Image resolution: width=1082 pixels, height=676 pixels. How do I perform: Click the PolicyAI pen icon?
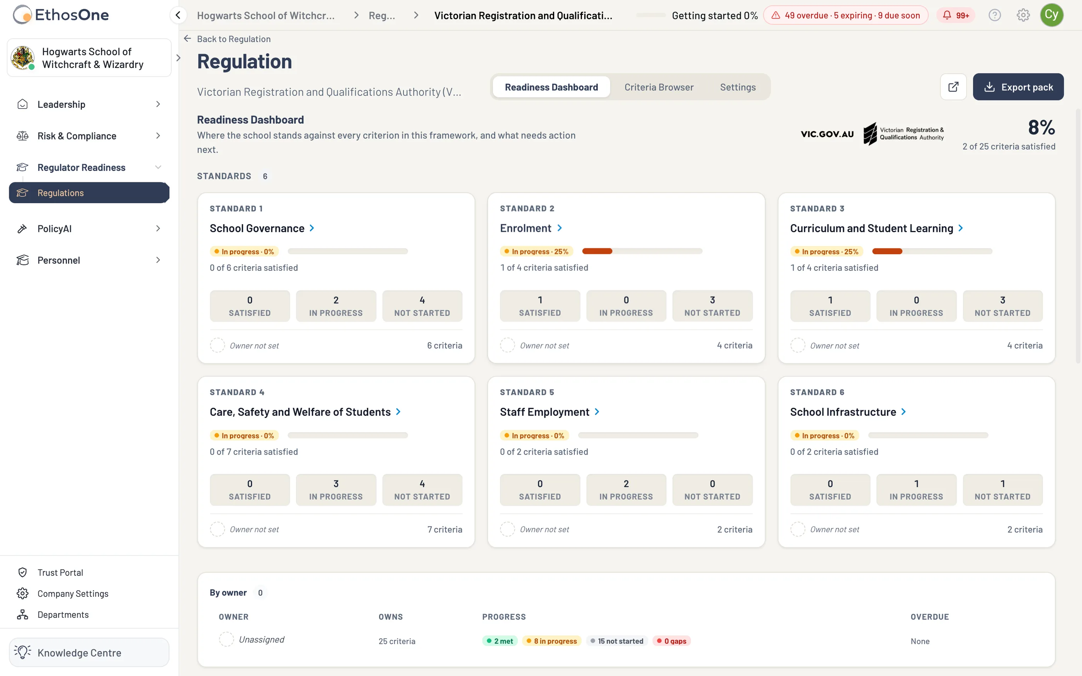click(22, 228)
